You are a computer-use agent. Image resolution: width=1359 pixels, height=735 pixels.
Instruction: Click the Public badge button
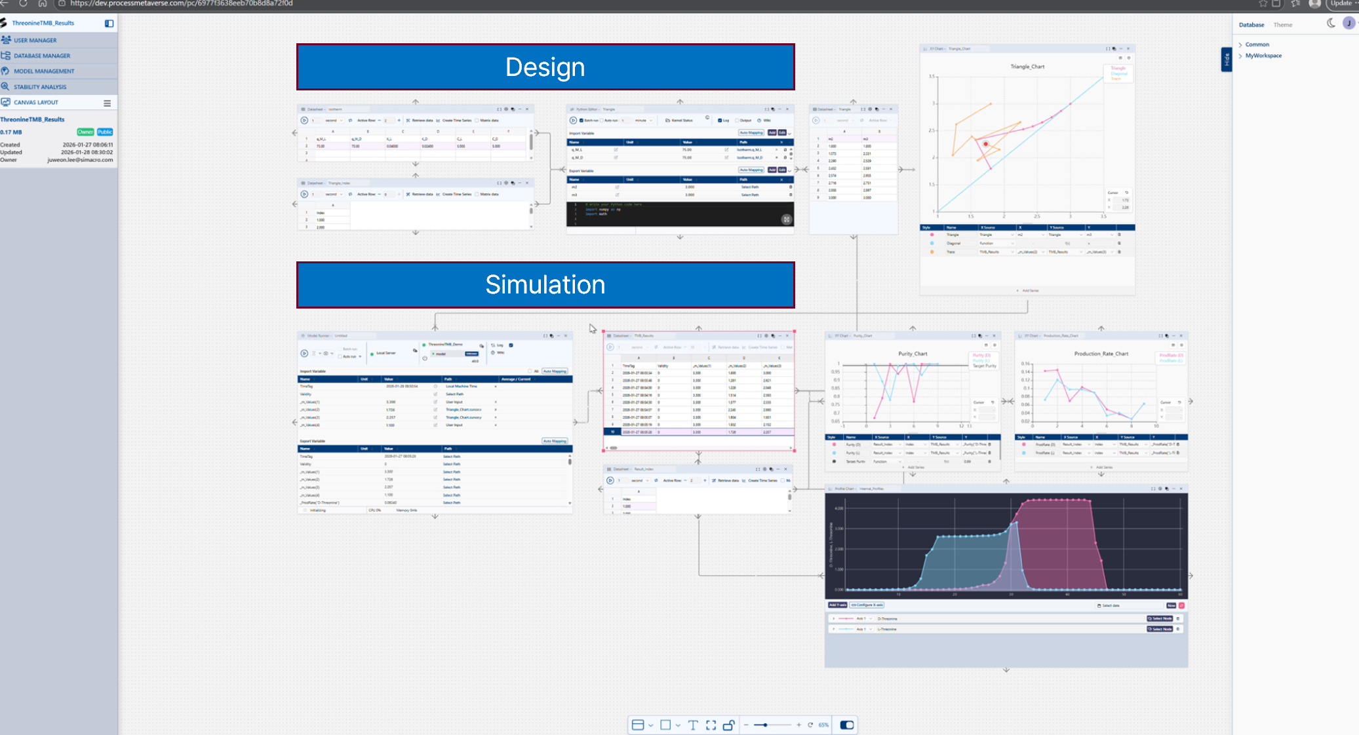(105, 132)
